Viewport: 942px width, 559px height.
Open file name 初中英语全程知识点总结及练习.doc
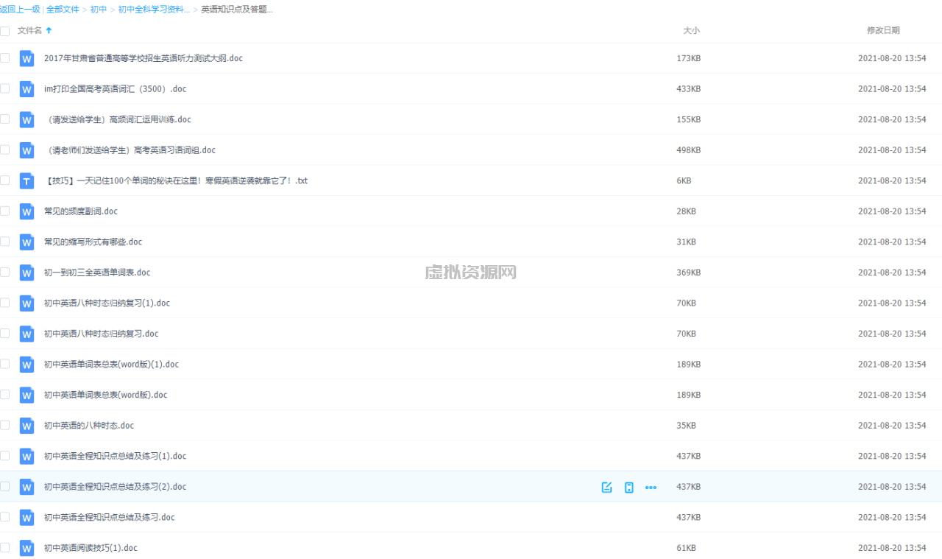click(109, 517)
